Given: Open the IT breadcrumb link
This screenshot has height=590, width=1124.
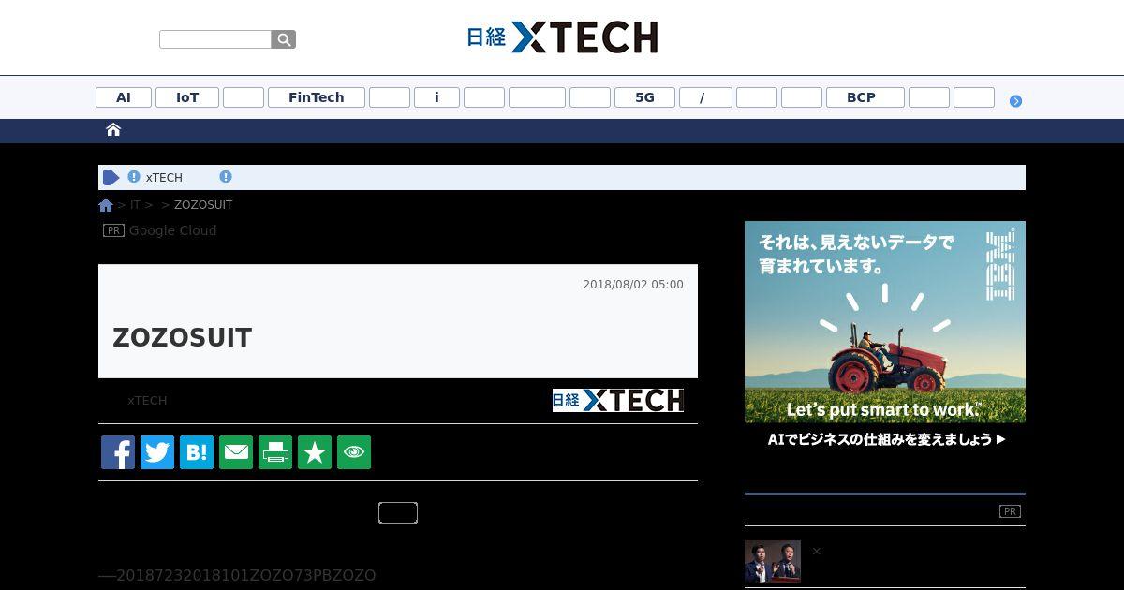Looking at the screenshot, I should coord(135,205).
